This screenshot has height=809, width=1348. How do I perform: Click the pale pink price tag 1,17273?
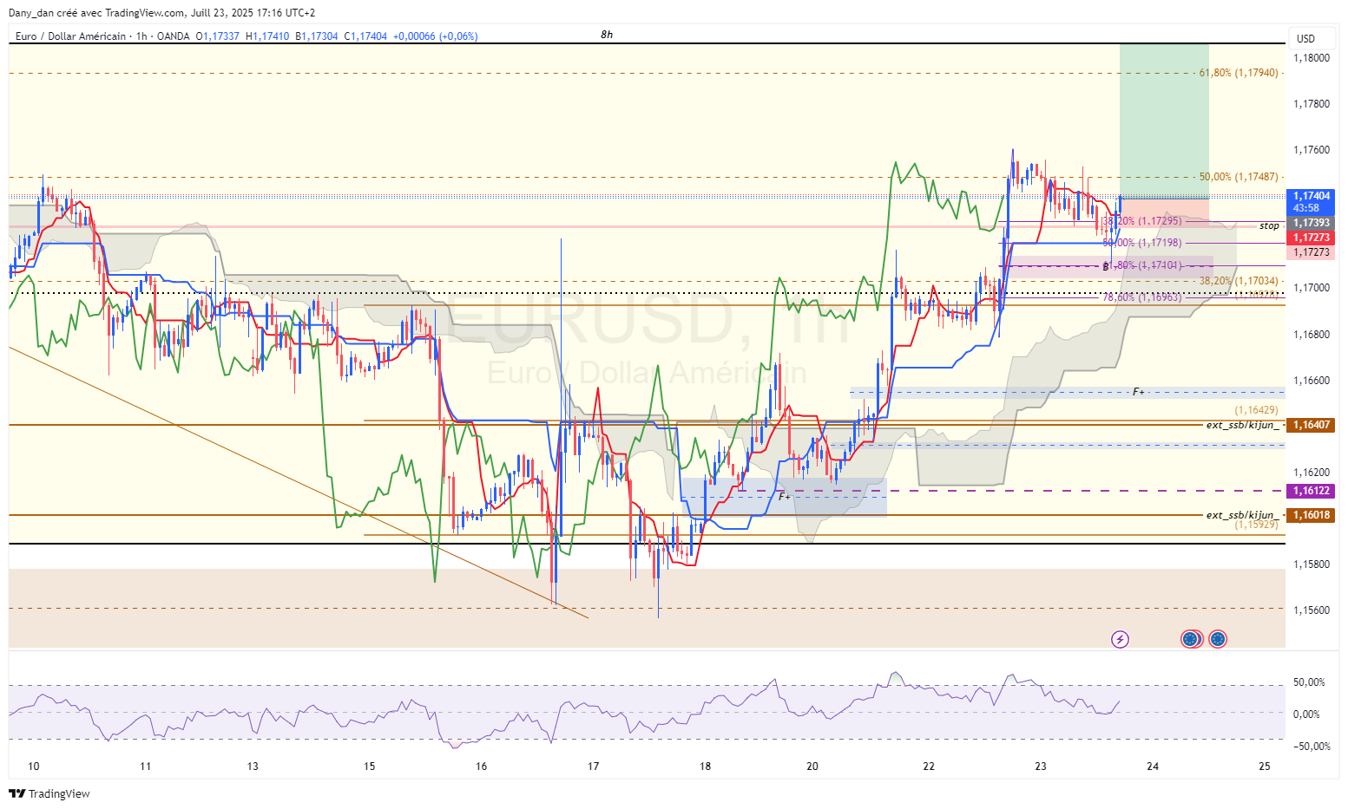click(1312, 252)
